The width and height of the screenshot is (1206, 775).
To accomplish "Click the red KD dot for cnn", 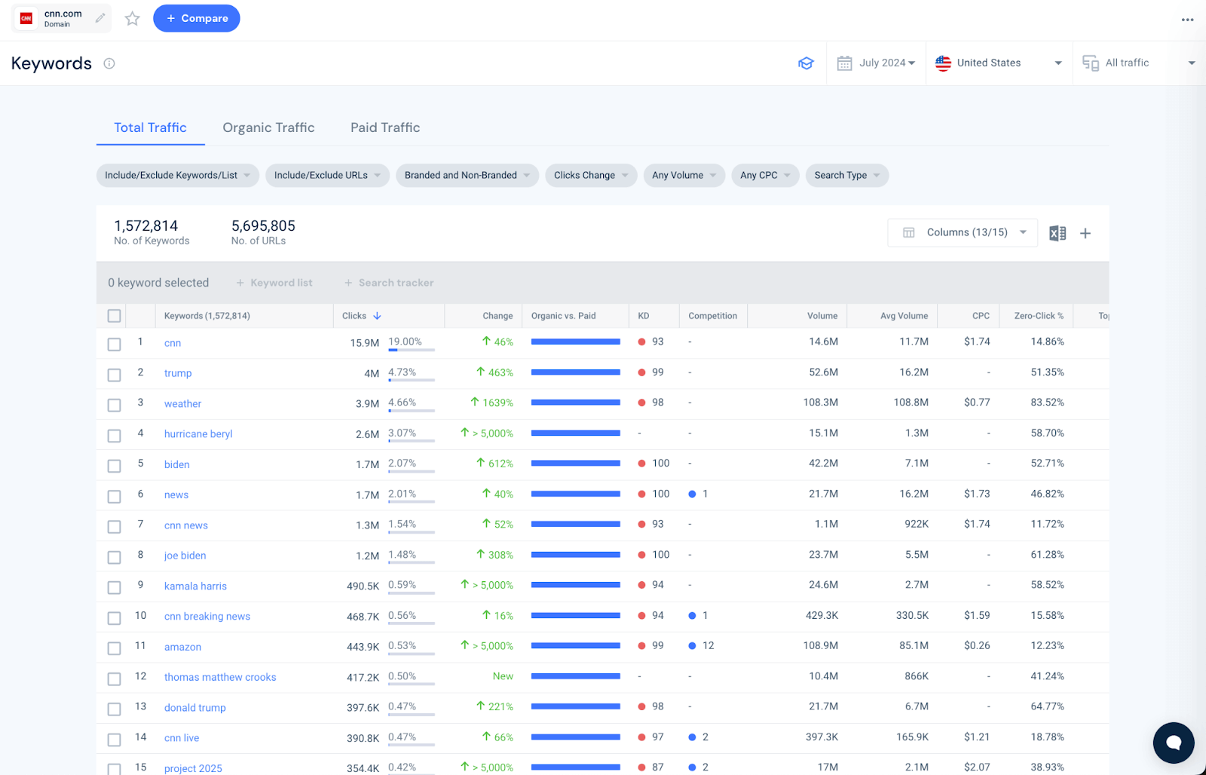I will (641, 342).
